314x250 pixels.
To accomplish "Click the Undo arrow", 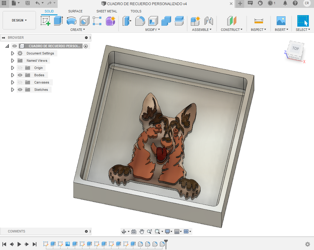I will [37, 3].
